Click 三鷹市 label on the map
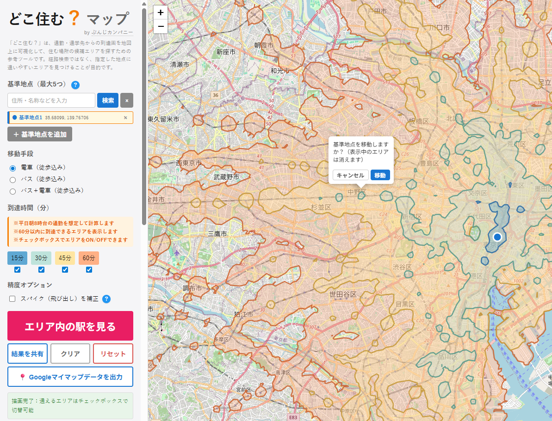The width and height of the screenshot is (552, 421). coord(217,233)
